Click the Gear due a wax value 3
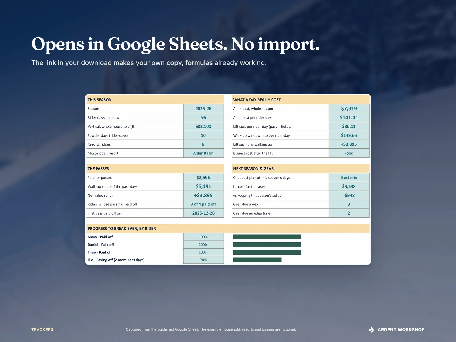Screen dimensions: 456x342 click(349, 204)
